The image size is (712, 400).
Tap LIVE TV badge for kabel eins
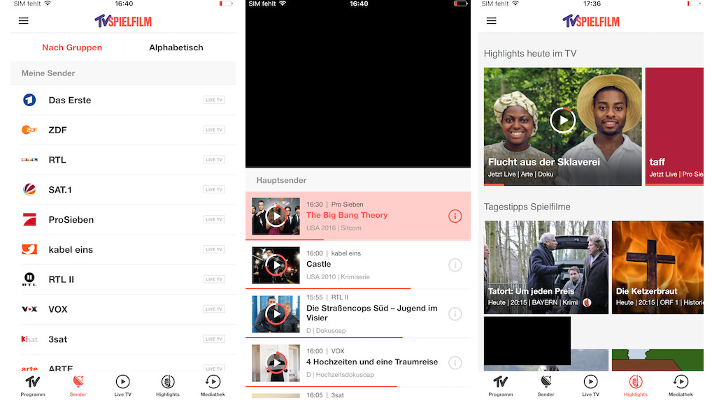pos(214,250)
